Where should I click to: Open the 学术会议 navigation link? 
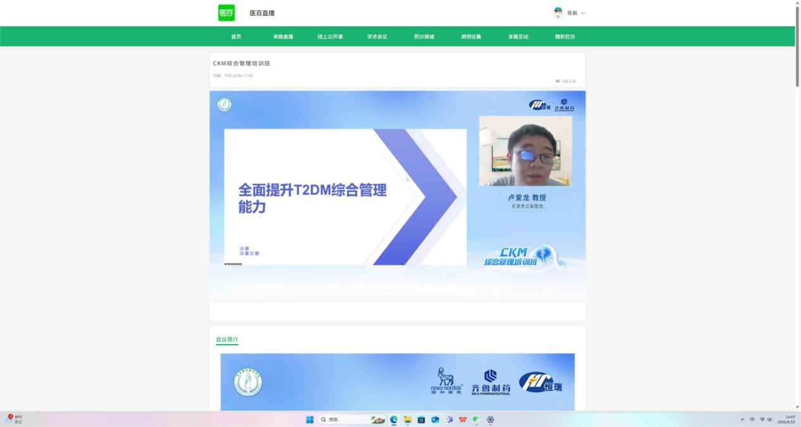(377, 37)
